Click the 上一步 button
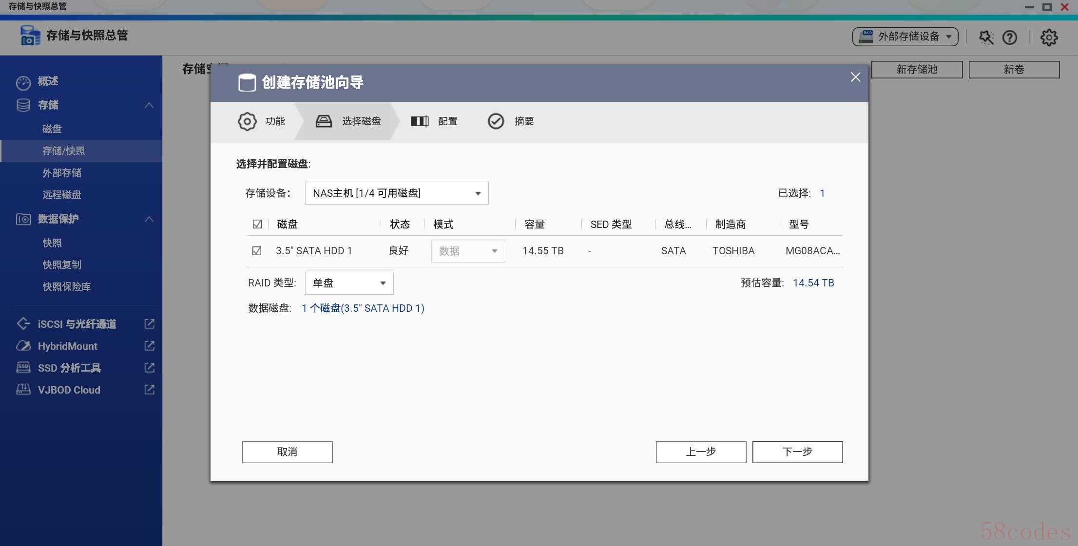Image resolution: width=1078 pixels, height=546 pixels. pyautogui.click(x=701, y=452)
